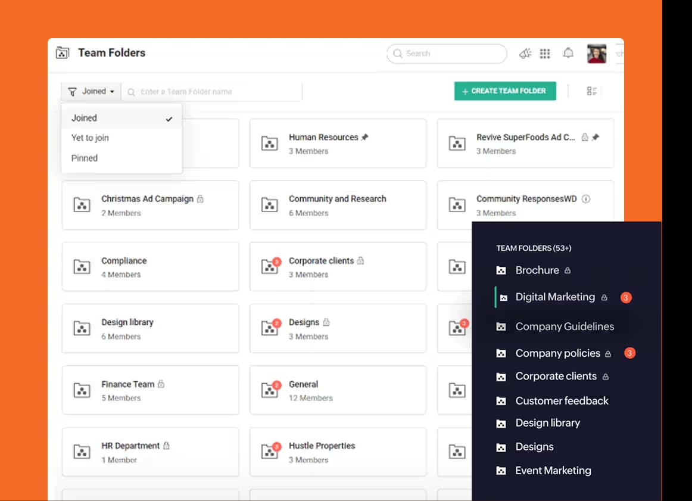
Task: Open Design library folder card
Action: coord(151,328)
